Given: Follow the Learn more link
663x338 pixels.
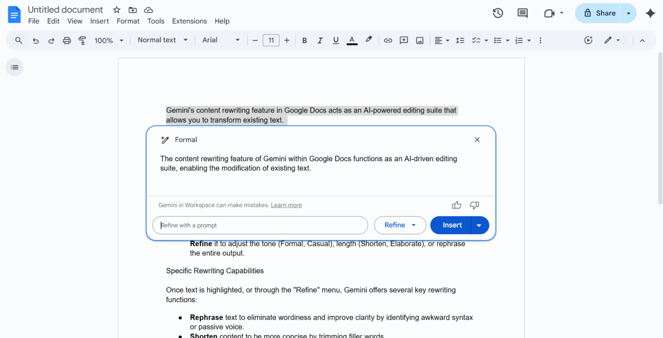Looking at the screenshot, I should click(x=286, y=205).
